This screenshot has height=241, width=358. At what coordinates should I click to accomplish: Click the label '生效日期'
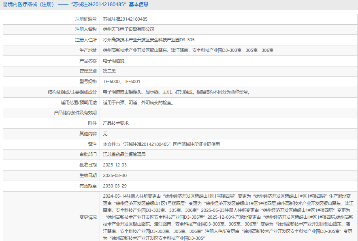tap(88, 175)
